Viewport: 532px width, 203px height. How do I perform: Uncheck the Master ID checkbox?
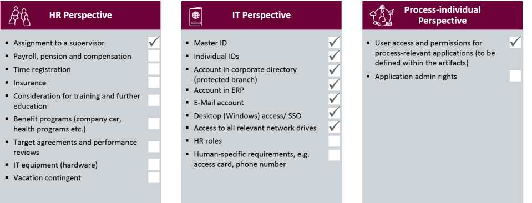(x=334, y=42)
